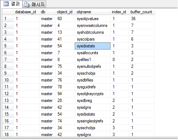This screenshot has height=140, width=178.
Task: Select row header number 5
Action: (8, 46)
